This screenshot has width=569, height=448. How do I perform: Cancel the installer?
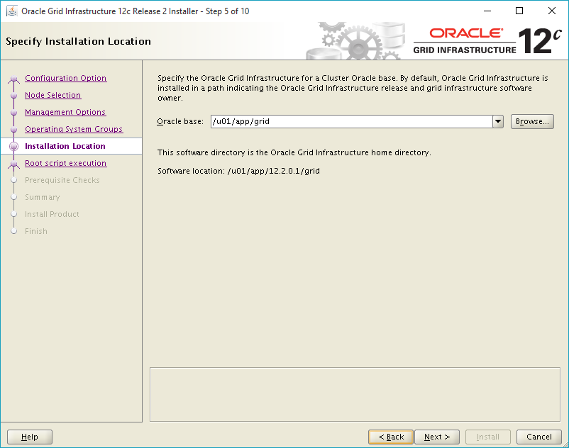click(x=539, y=437)
